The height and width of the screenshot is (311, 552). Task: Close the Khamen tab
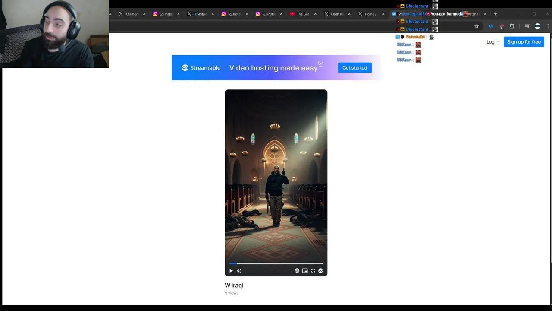tap(144, 14)
